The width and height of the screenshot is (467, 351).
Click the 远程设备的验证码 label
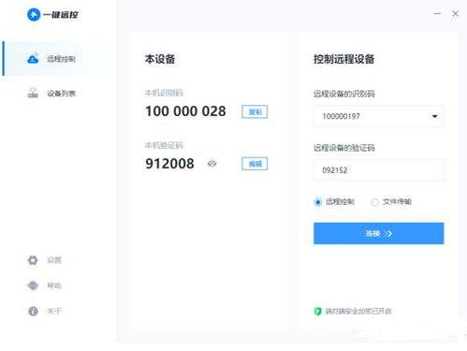tap(344, 148)
